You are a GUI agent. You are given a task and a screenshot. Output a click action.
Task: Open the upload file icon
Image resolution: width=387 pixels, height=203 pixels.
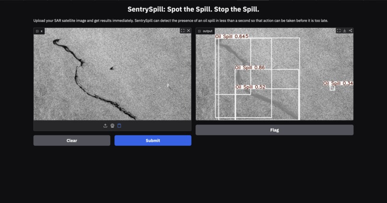(x=105, y=126)
